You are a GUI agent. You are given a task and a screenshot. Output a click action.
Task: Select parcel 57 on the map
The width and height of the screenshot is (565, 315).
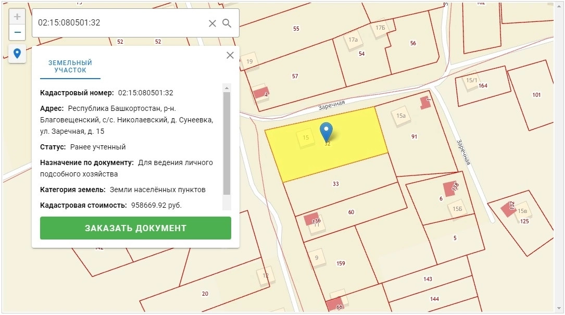(x=295, y=76)
